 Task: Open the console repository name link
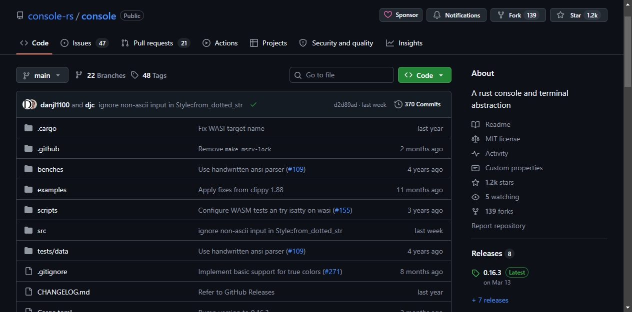click(98, 16)
